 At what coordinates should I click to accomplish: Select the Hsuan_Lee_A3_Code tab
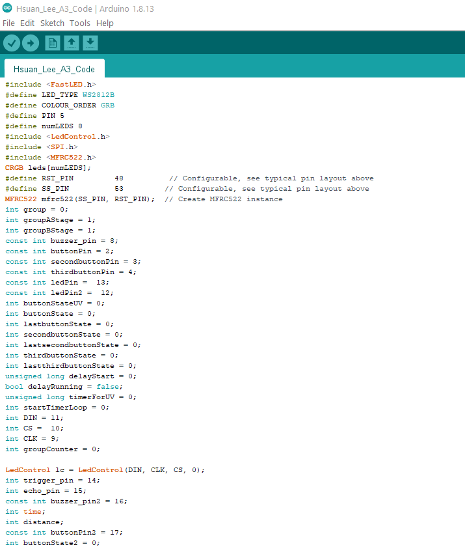pos(54,69)
